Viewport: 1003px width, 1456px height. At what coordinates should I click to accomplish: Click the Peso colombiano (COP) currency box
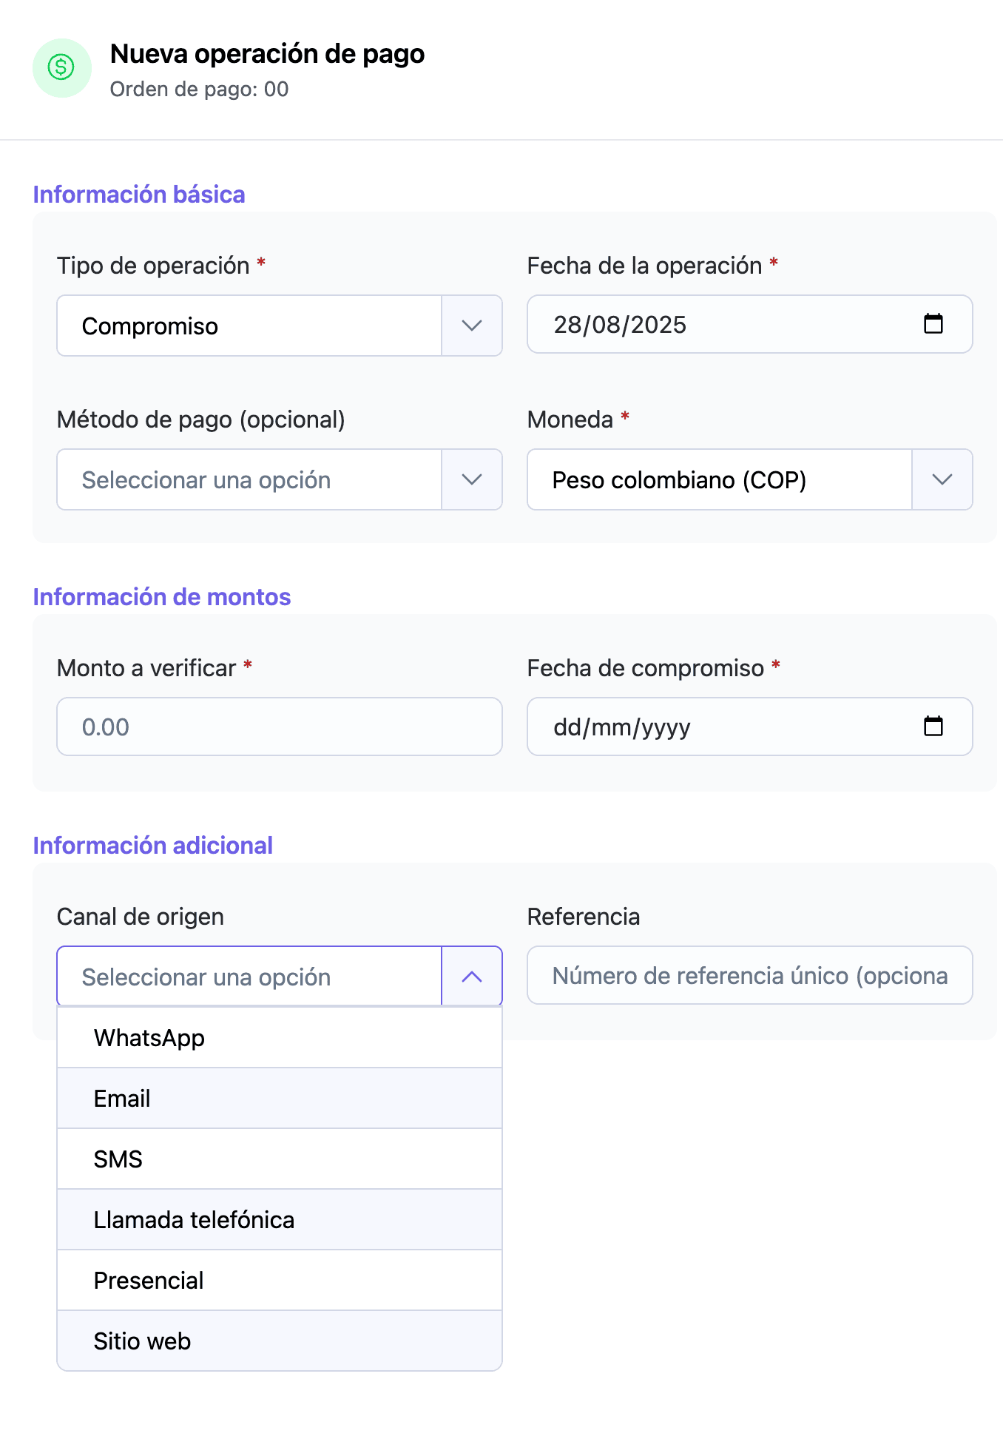719,480
